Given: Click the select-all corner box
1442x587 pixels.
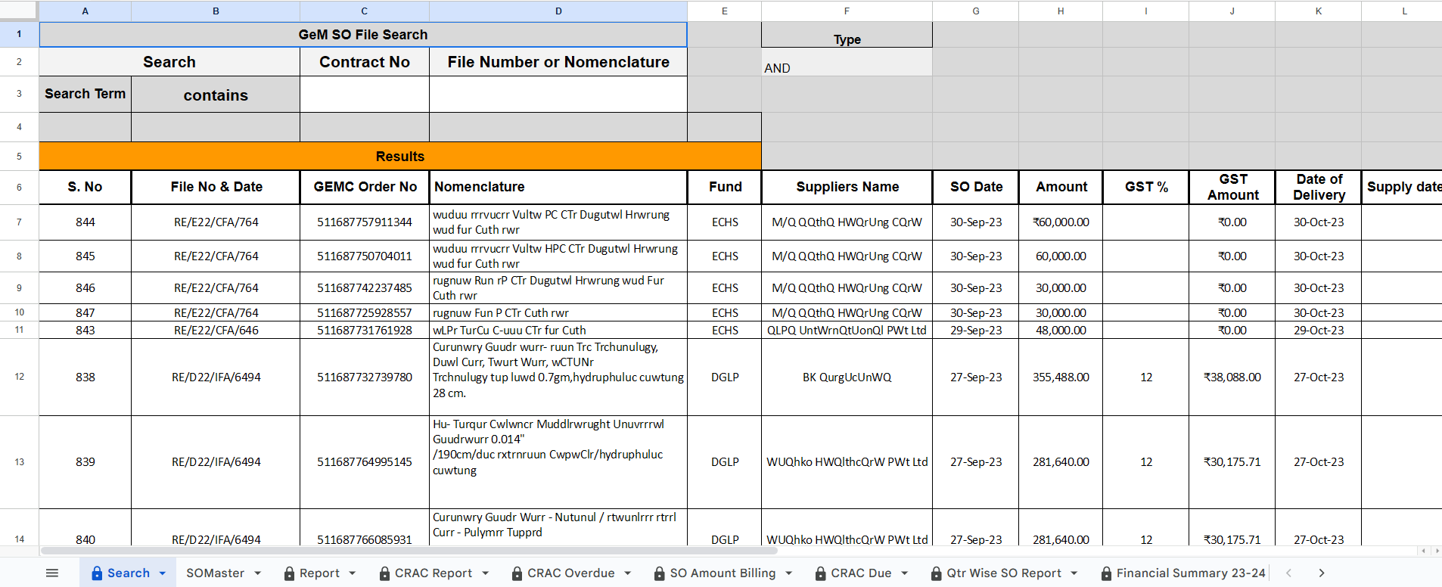Looking at the screenshot, I should tap(19, 11).
